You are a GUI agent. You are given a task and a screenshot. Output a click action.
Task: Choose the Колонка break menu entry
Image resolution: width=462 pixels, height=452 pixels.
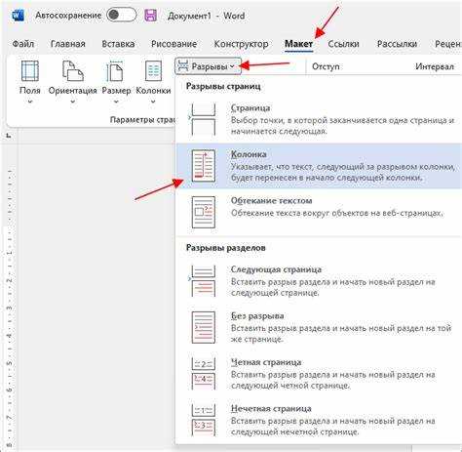pos(319,166)
